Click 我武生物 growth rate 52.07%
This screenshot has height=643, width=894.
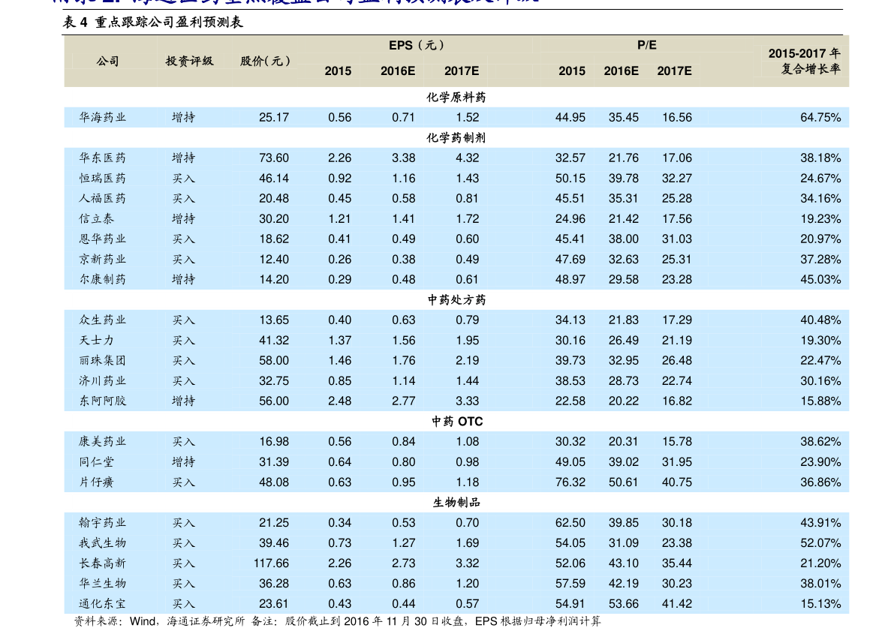[820, 543]
